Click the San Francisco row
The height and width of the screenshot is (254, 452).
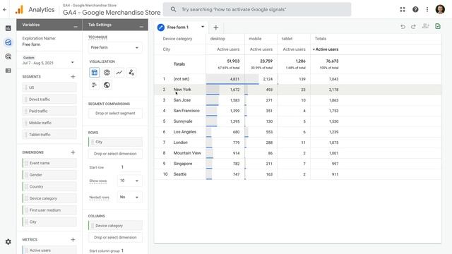pyautogui.click(x=297, y=111)
